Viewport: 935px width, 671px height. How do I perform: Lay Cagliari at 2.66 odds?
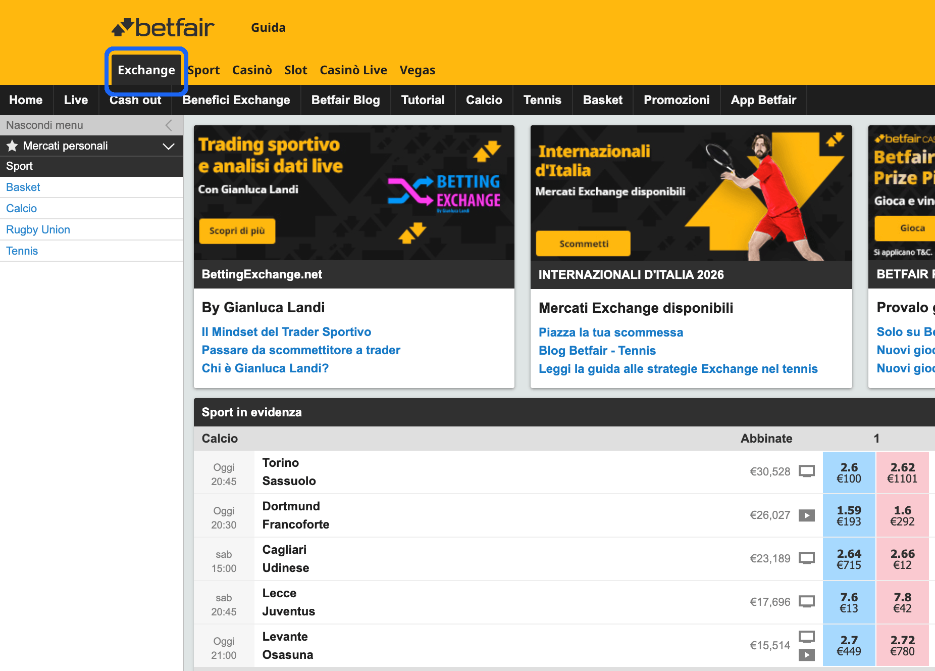point(902,559)
